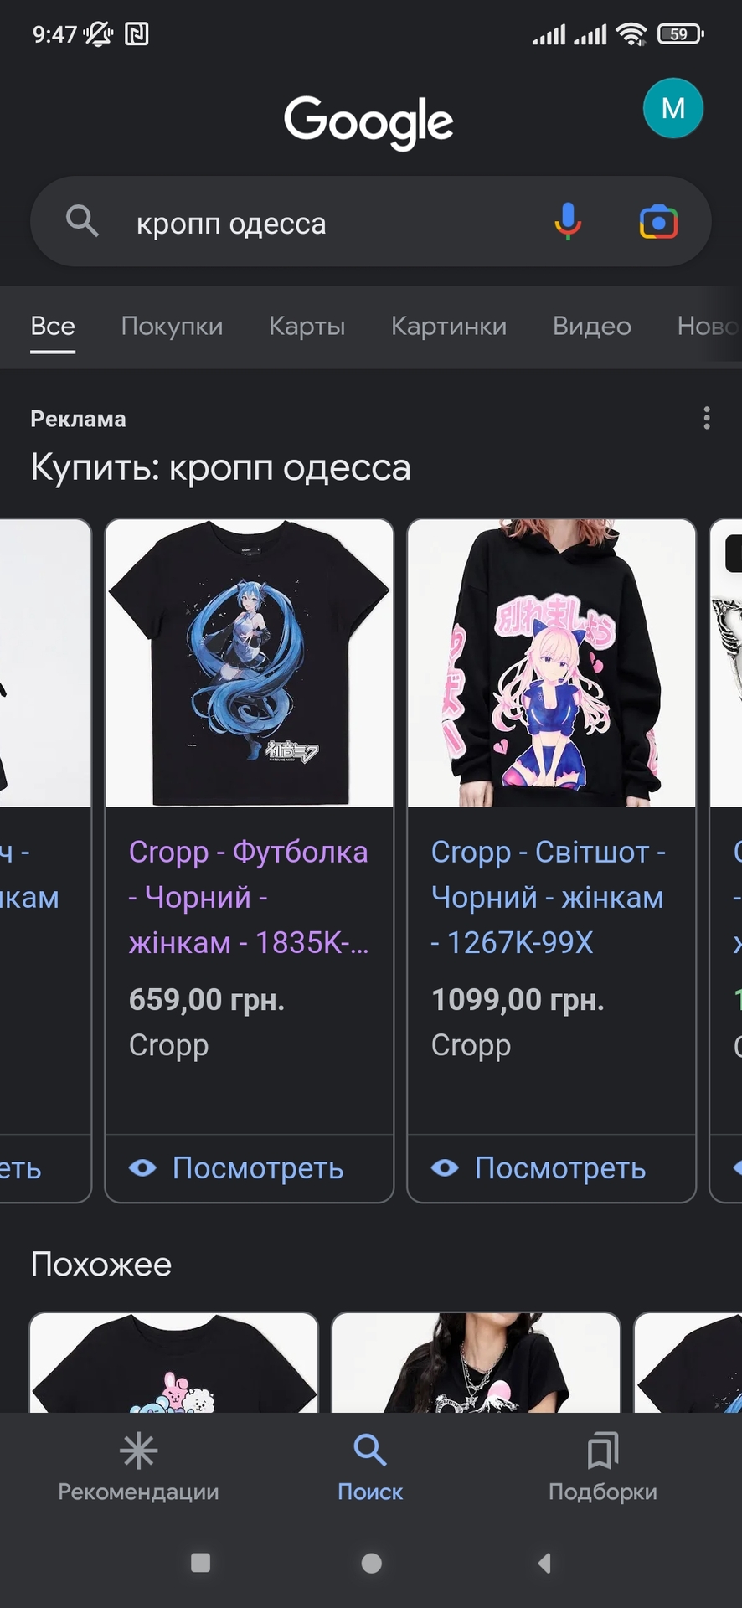Open ad options three-dot menu
Viewport: 742px width, 1608px height.
point(707,418)
